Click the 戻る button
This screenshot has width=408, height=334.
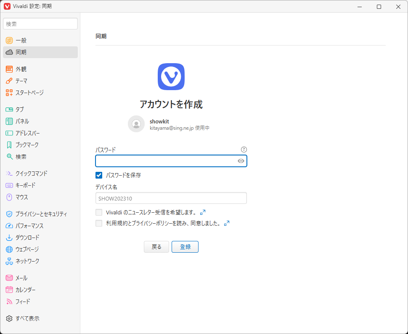pos(156,247)
